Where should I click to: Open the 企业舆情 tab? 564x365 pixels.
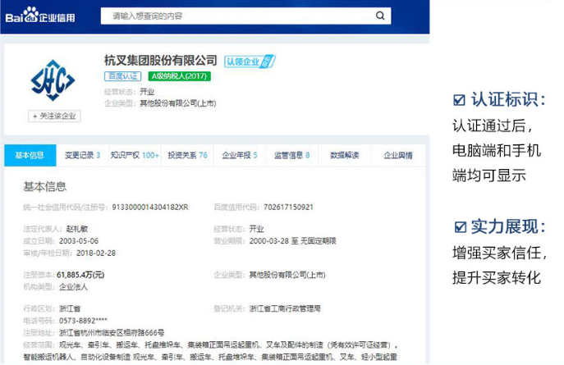[x=398, y=155]
